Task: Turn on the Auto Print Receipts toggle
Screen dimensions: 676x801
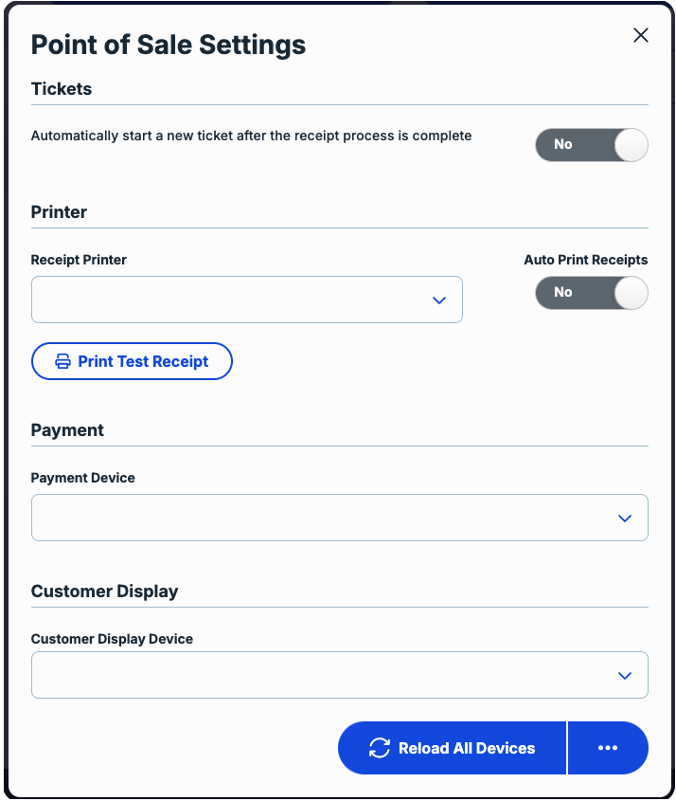Action: coord(592,293)
